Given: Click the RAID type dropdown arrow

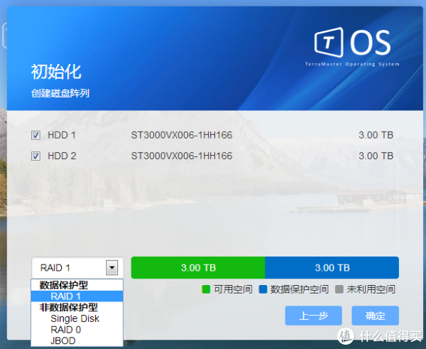Looking at the screenshot, I should click(111, 268).
